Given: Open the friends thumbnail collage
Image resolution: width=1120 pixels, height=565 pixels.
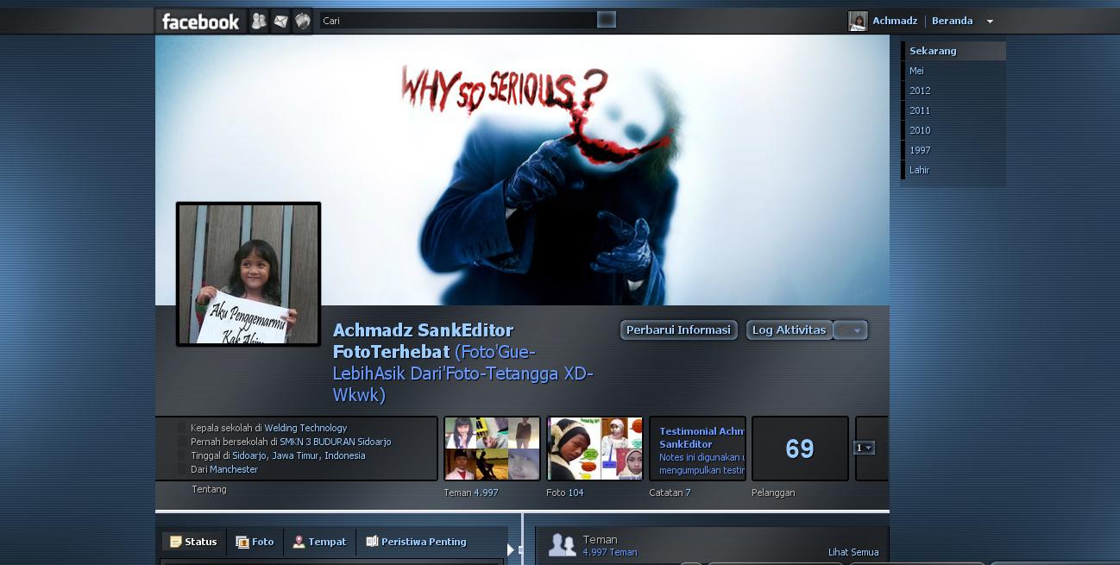Looking at the screenshot, I should [492, 449].
